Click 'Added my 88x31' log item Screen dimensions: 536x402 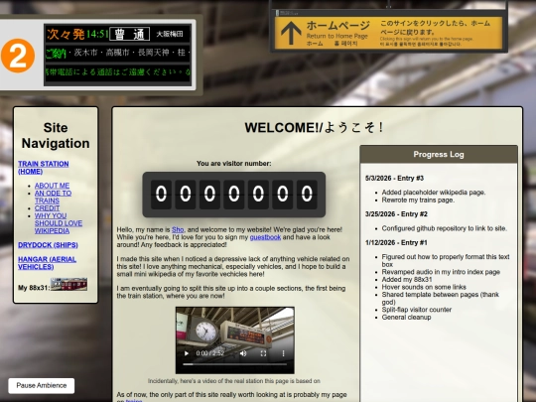(407, 279)
